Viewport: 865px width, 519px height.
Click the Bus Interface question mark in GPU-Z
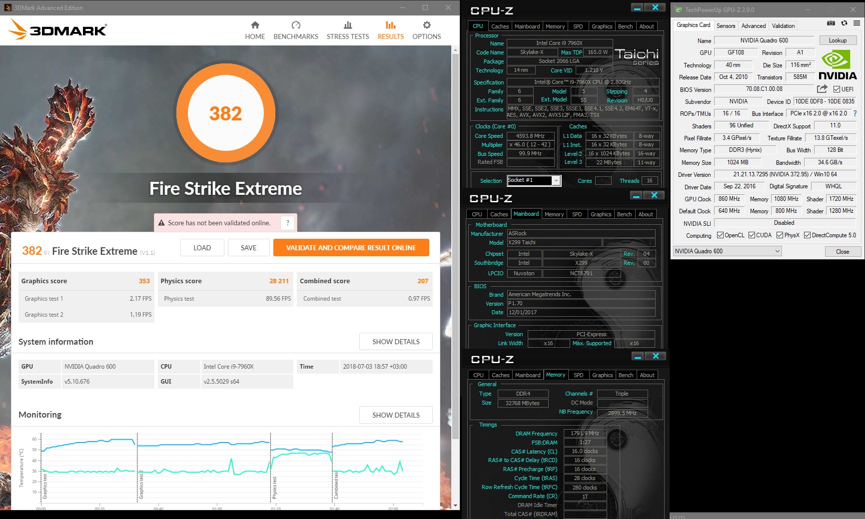[855, 113]
